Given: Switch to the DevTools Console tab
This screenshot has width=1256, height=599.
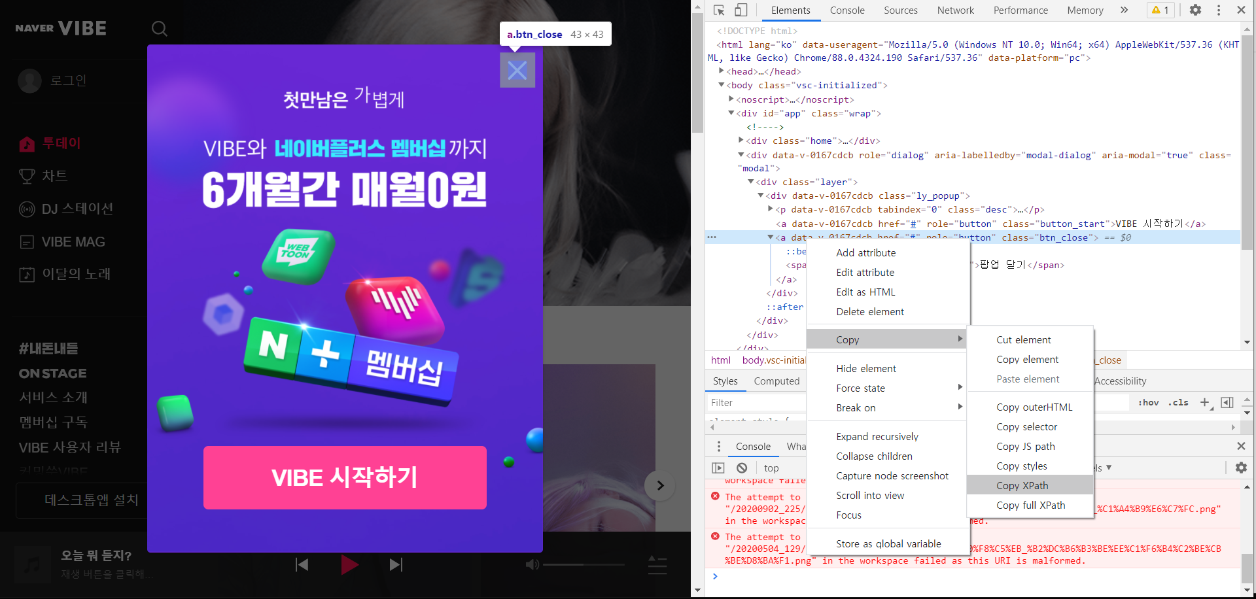Looking at the screenshot, I should [x=847, y=10].
